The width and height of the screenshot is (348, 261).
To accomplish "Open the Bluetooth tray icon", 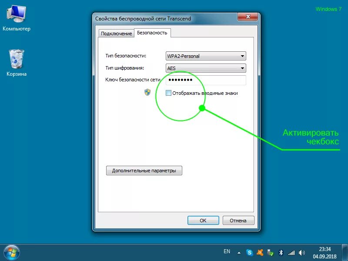I will (x=281, y=253).
